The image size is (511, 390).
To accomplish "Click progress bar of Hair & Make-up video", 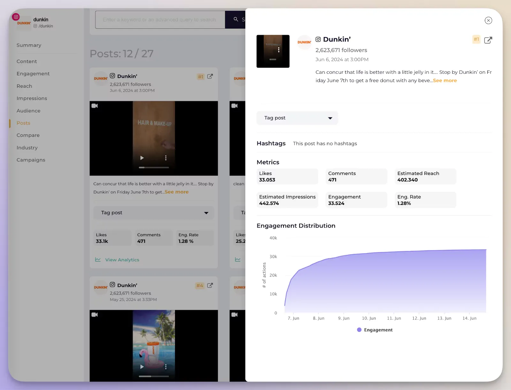I will (154, 167).
